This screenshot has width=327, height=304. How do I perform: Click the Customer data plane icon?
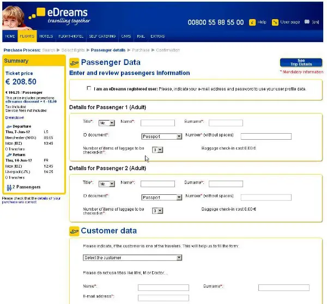pyautogui.click(x=74, y=231)
